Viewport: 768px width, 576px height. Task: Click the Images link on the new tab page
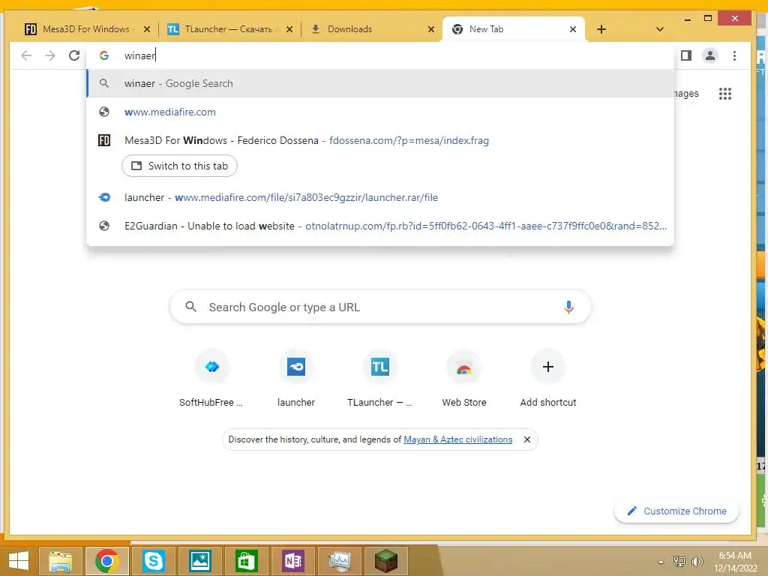click(686, 94)
